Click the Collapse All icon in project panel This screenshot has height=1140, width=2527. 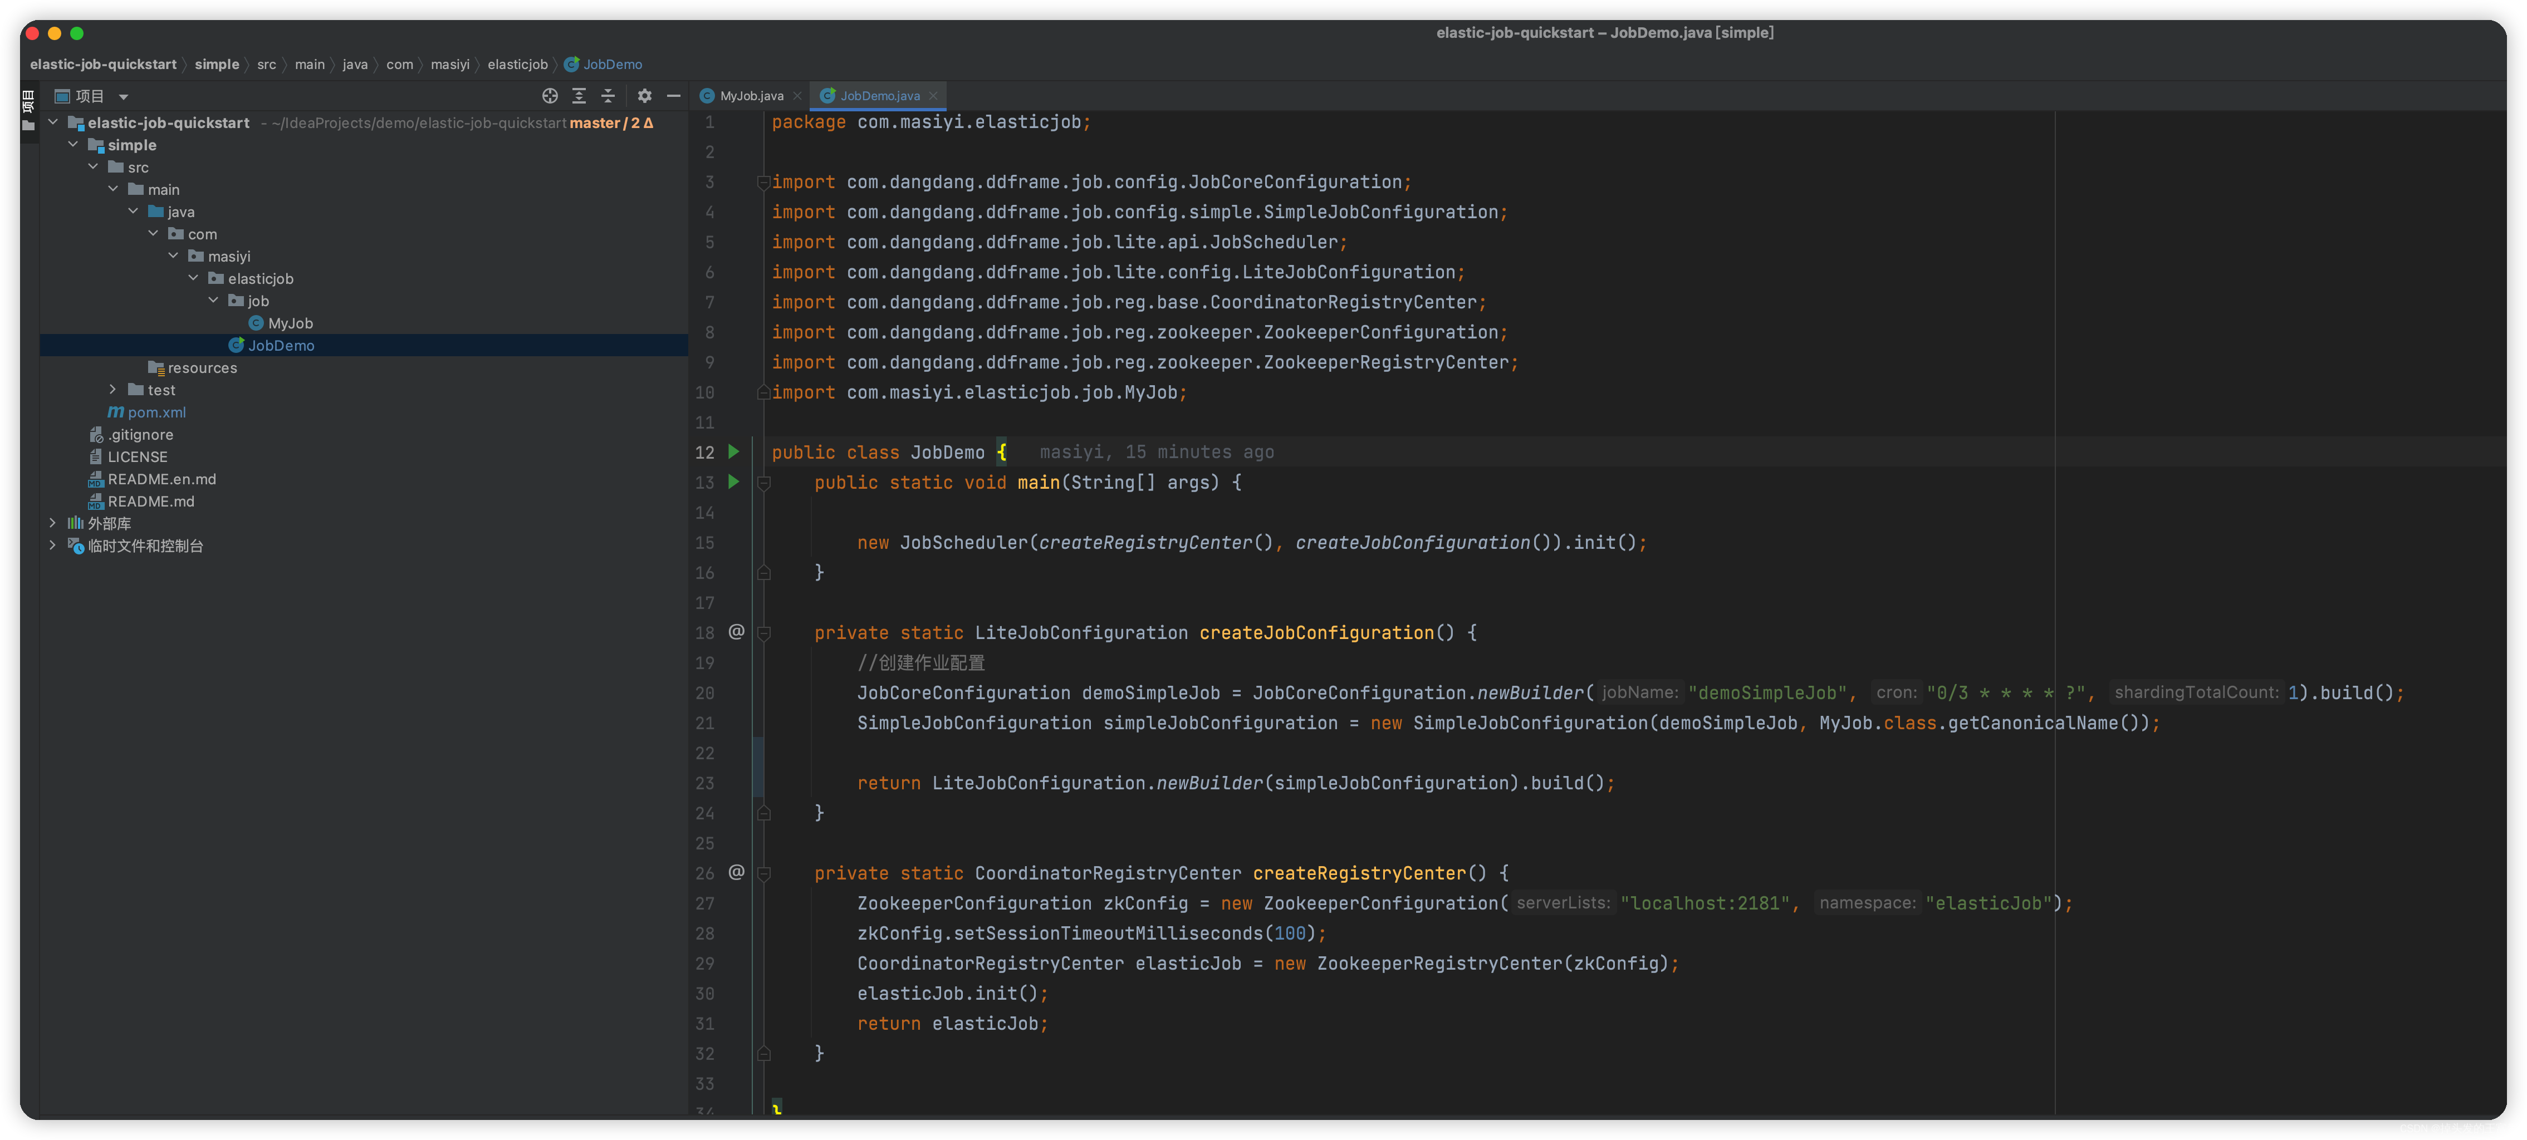[x=608, y=96]
